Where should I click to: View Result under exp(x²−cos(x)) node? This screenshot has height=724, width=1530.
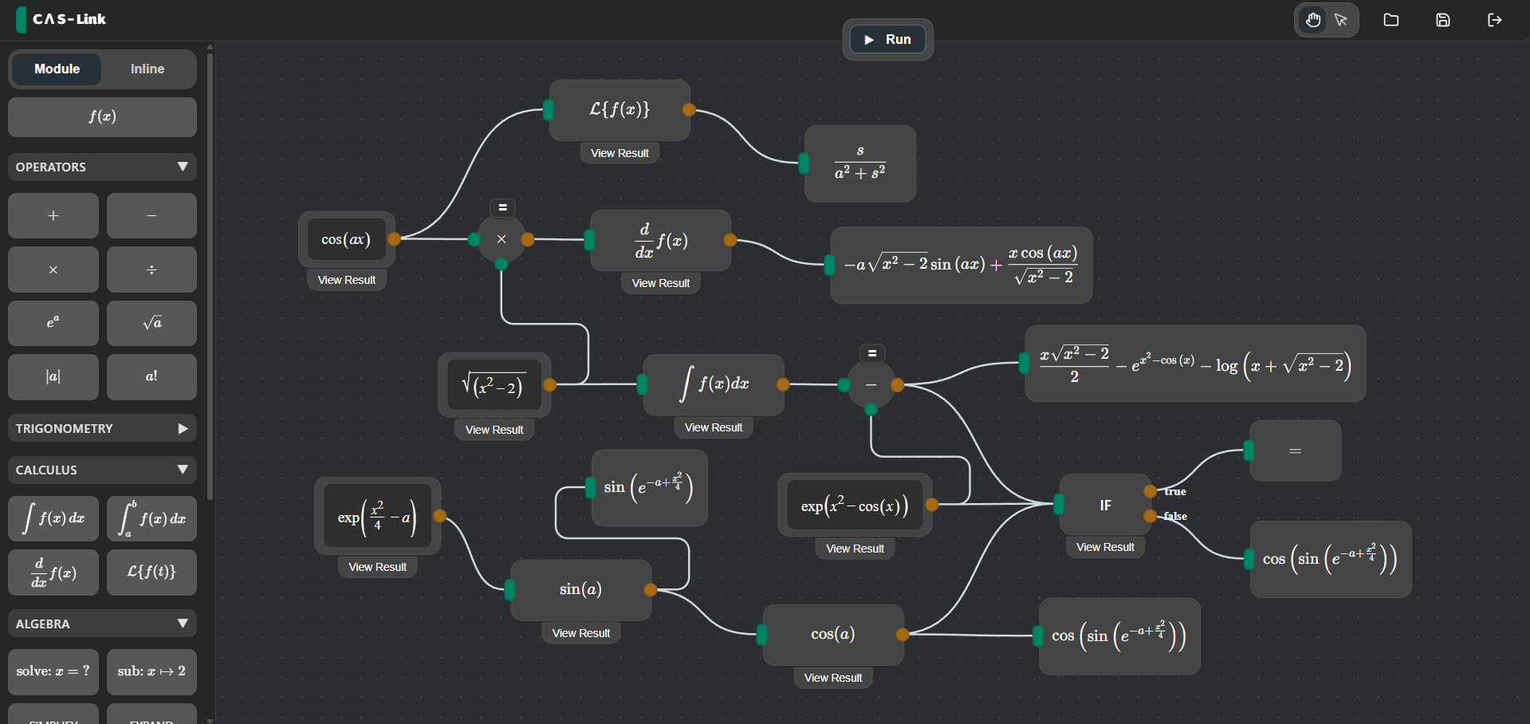[855, 549]
